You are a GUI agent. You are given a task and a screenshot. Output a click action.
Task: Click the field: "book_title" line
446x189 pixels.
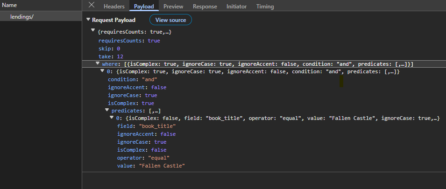pos(147,126)
